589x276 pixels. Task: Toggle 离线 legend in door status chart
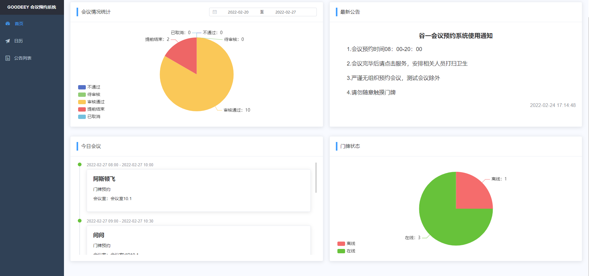click(x=346, y=244)
